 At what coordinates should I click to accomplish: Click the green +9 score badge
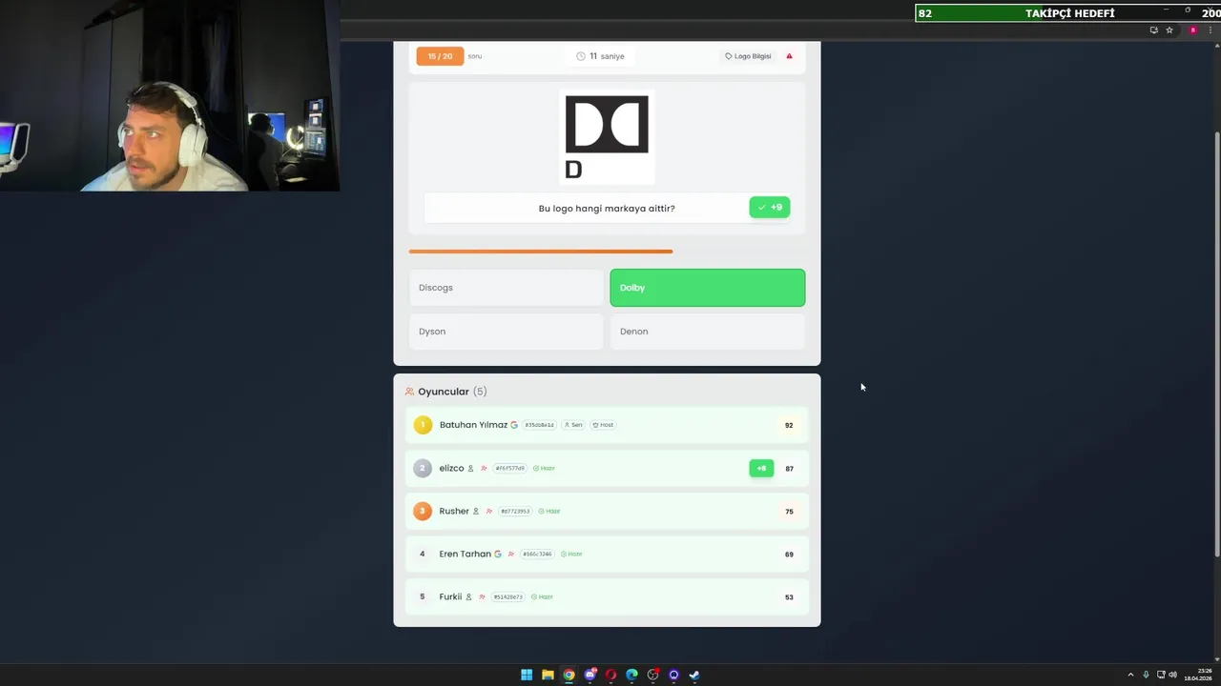point(770,207)
